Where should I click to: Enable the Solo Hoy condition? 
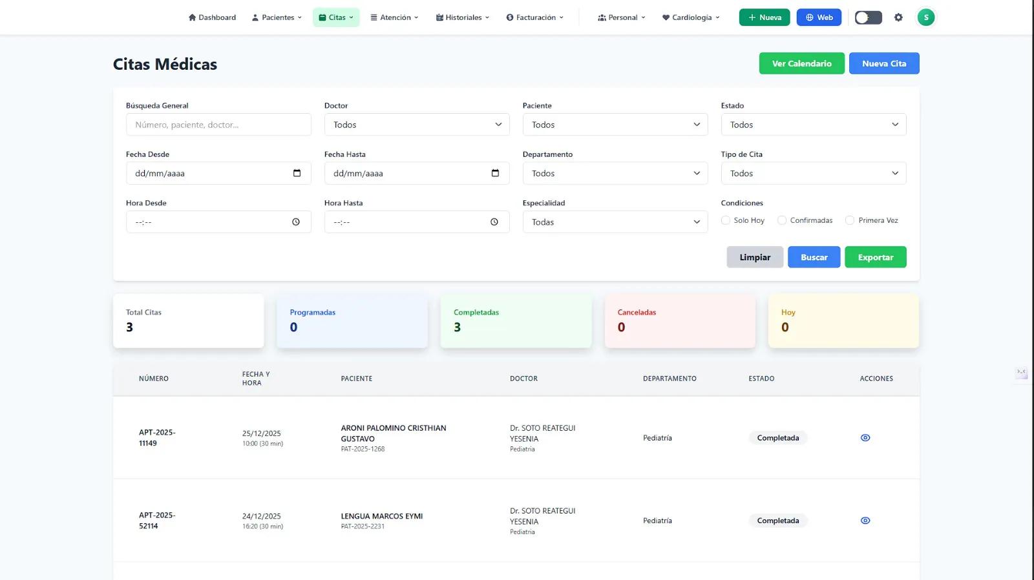pos(726,220)
